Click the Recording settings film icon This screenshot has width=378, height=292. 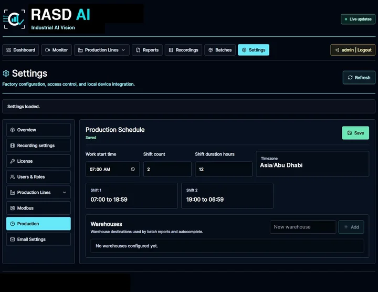(x=13, y=145)
